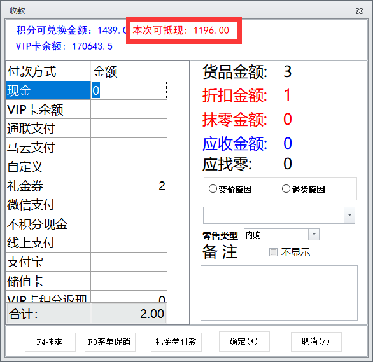Open the reason dropdown arrow
The width and height of the screenshot is (373, 362).
pos(349,215)
